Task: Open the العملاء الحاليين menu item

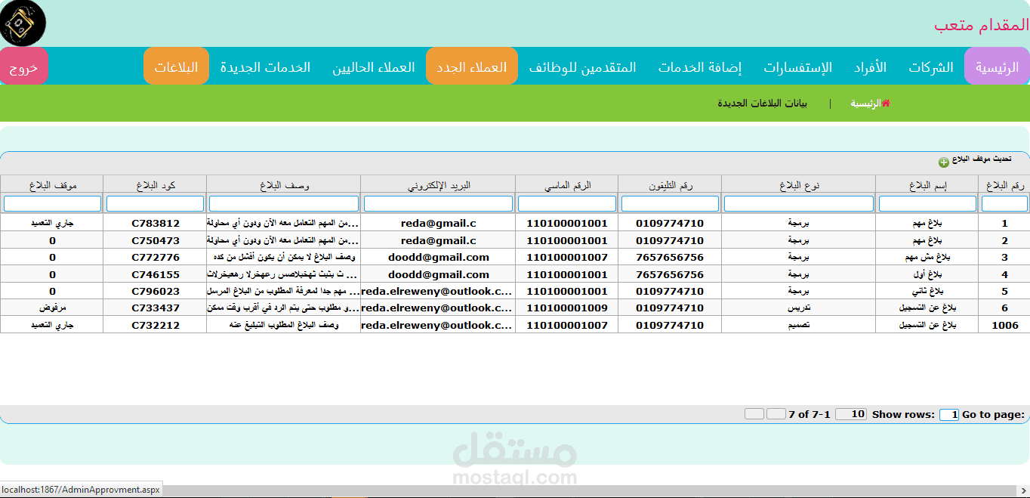Action: pos(374,67)
